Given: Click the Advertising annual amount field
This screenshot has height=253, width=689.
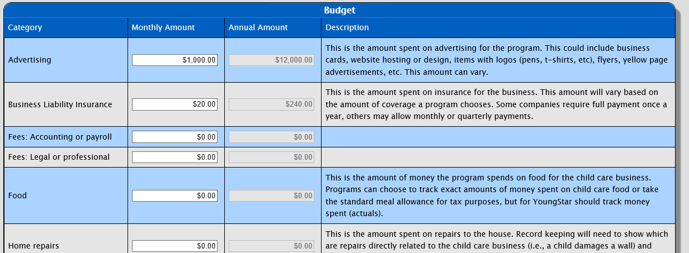Looking at the screenshot, I should tap(271, 60).
